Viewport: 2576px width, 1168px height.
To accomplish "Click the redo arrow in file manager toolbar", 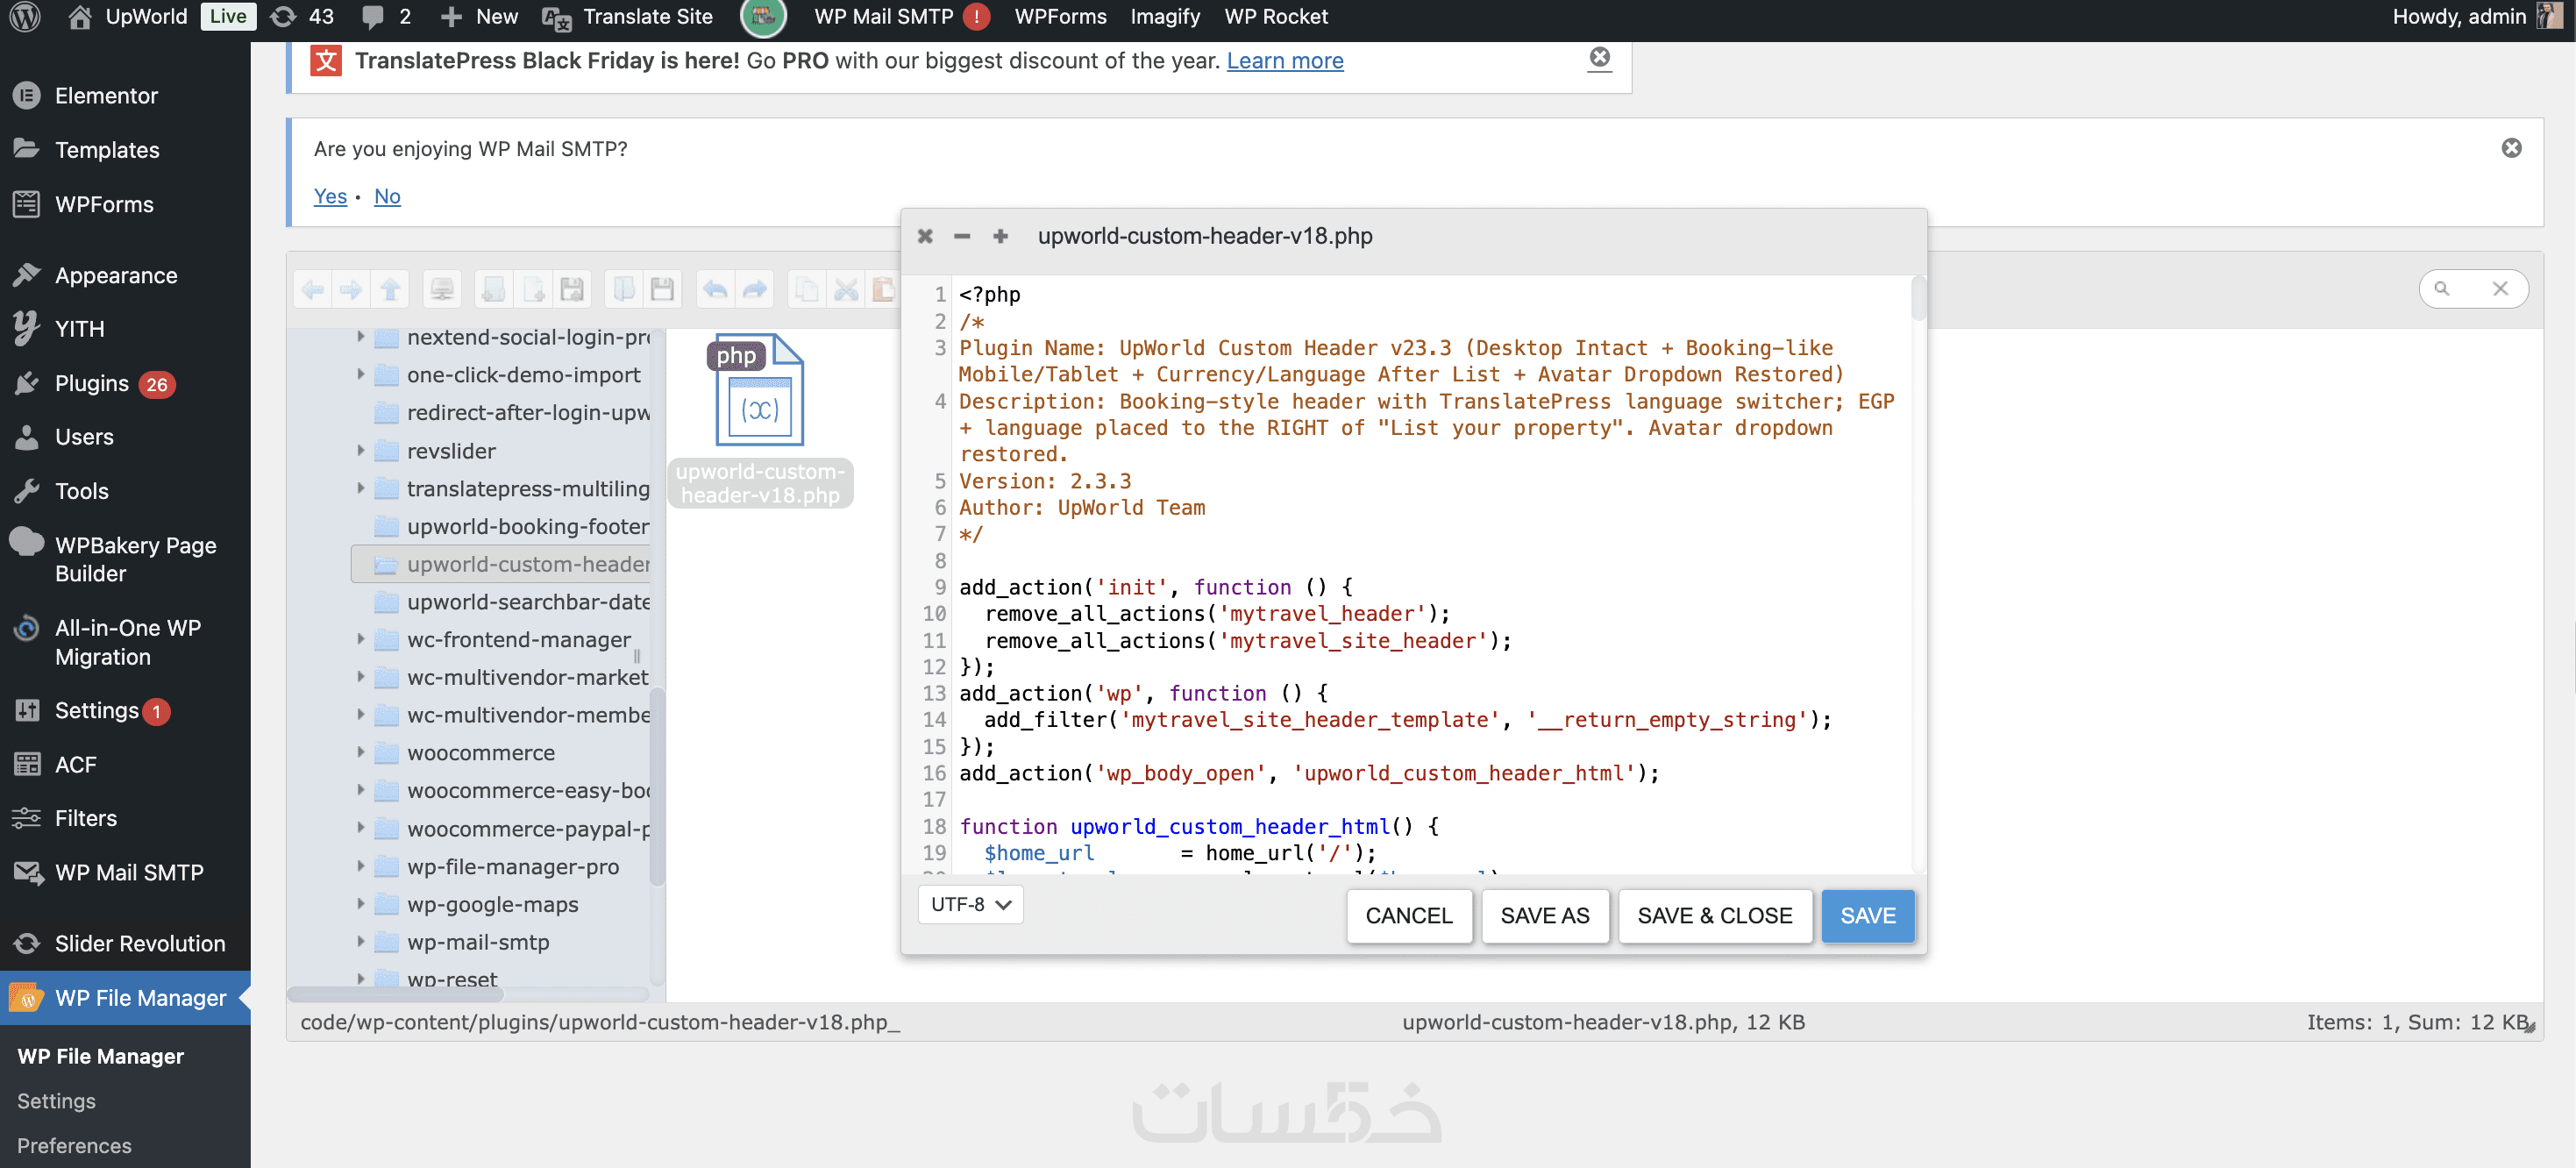I will point(755,290).
